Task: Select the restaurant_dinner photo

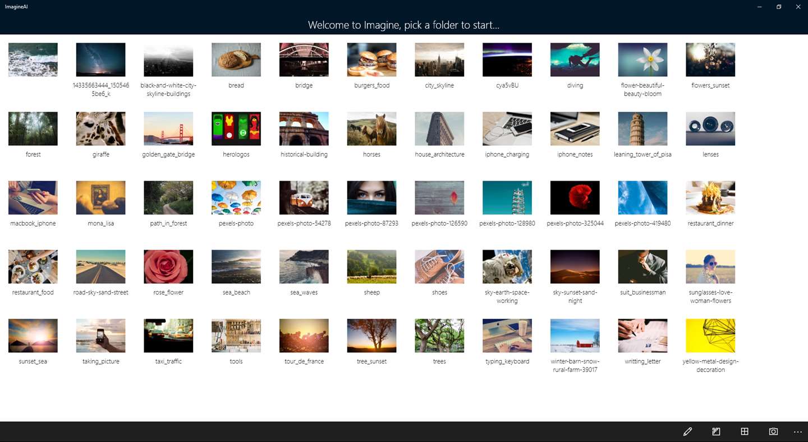Action: (x=710, y=197)
